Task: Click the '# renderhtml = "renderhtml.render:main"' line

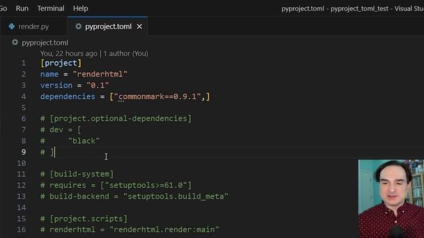Action: [130, 229]
